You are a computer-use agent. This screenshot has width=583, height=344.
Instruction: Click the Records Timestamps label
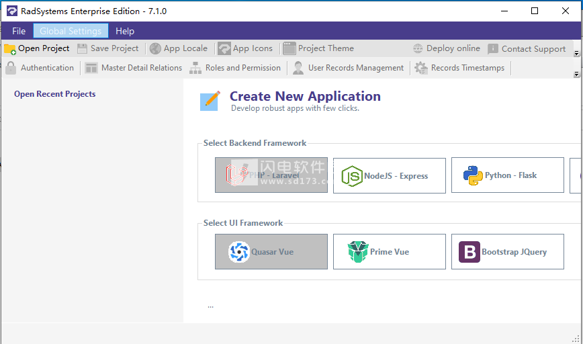(x=467, y=68)
